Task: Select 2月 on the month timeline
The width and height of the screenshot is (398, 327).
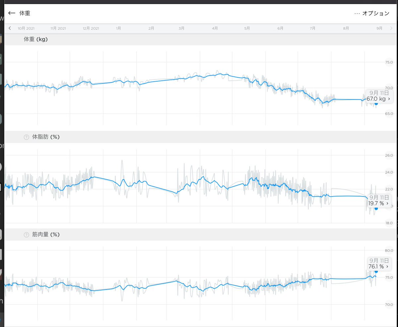Action: click(151, 28)
